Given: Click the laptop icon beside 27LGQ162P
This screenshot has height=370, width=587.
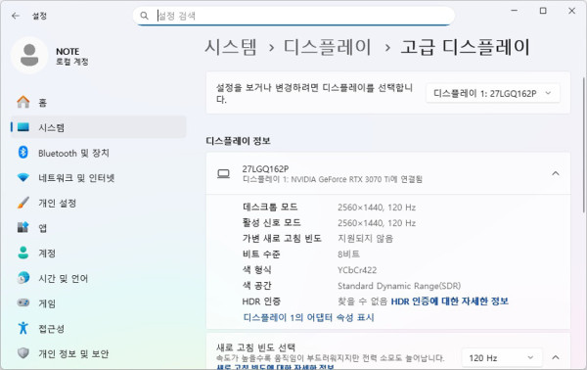Looking at the screenshot, I should pyautogui.click(x=223, y=174).
